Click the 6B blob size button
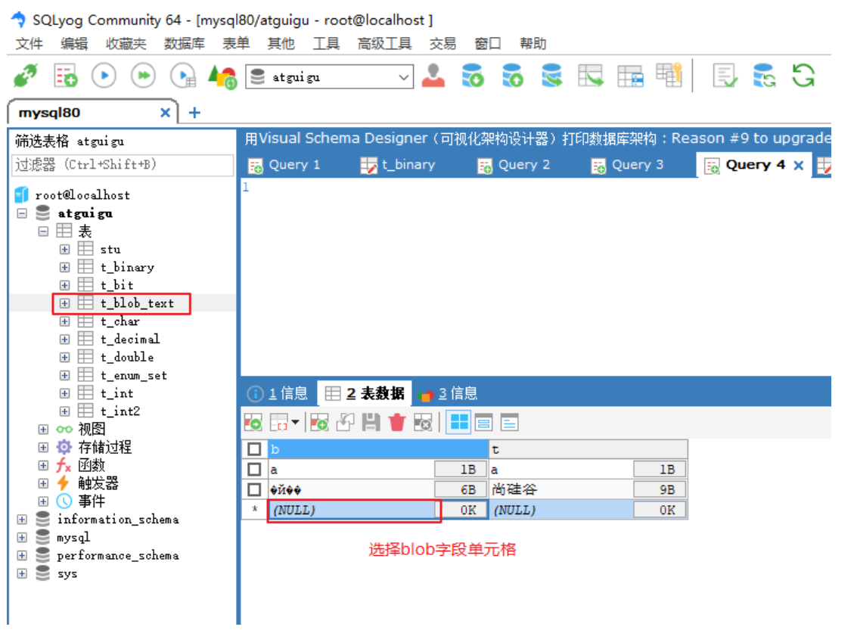Screen dimensions: 854x630 point(461,489)
